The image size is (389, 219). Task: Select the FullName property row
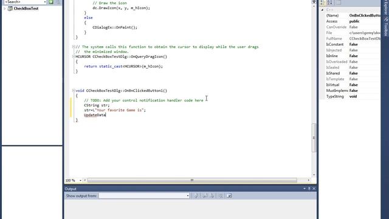coord(353,38)
